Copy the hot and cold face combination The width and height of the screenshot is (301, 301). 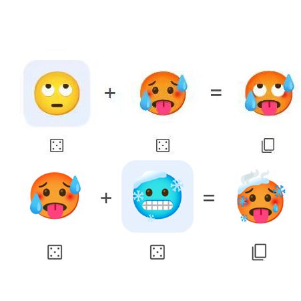point(259,252)
